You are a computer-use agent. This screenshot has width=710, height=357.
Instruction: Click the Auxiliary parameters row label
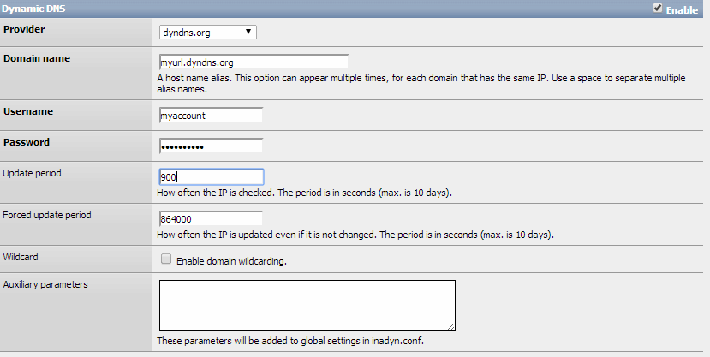point(45,283)
